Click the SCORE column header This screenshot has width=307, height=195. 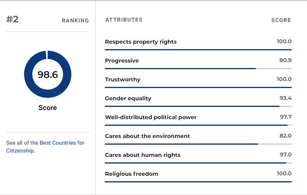coord(281,20)
